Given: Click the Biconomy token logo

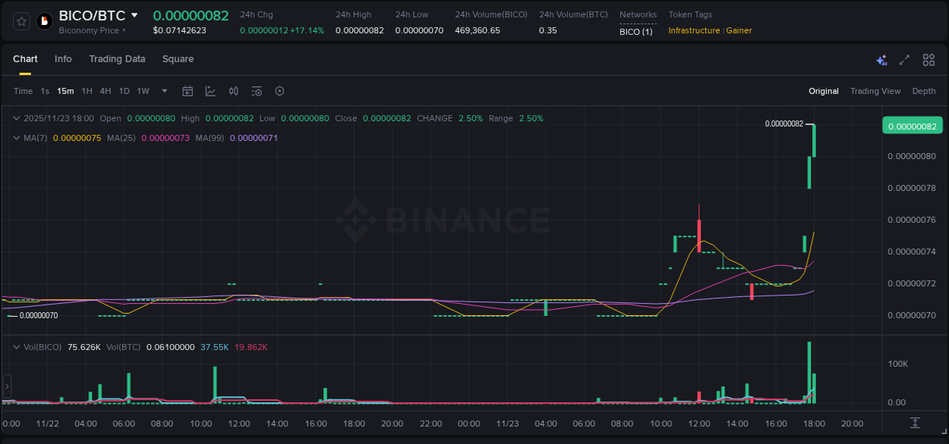Looking at the screenshot, I should [x=44, y=21].
